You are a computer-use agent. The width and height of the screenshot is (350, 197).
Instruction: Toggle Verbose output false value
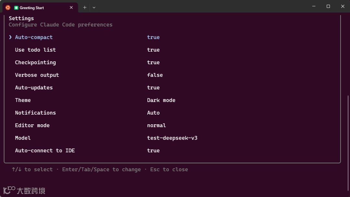tap(155, 75)
